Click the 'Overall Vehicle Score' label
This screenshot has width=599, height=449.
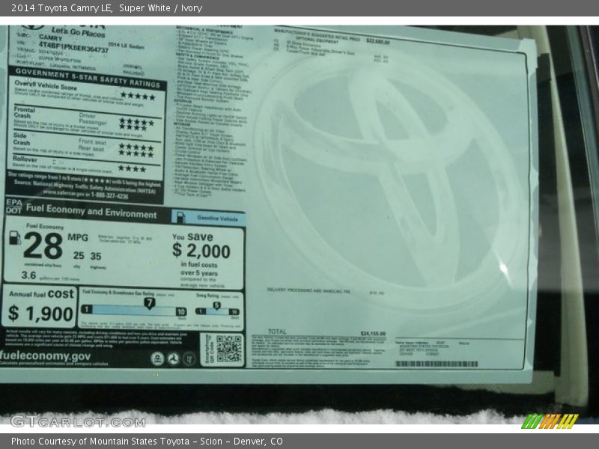(46, 85)
